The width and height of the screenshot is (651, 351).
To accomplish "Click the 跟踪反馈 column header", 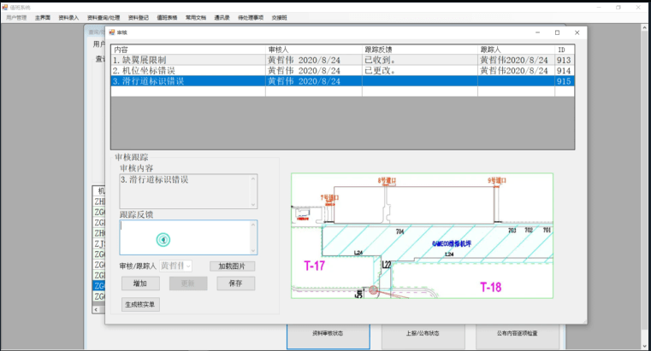I will click(x=420, y=50).
